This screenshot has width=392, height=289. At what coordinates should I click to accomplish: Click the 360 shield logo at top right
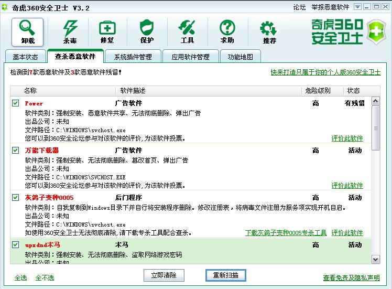click(376, 32)
